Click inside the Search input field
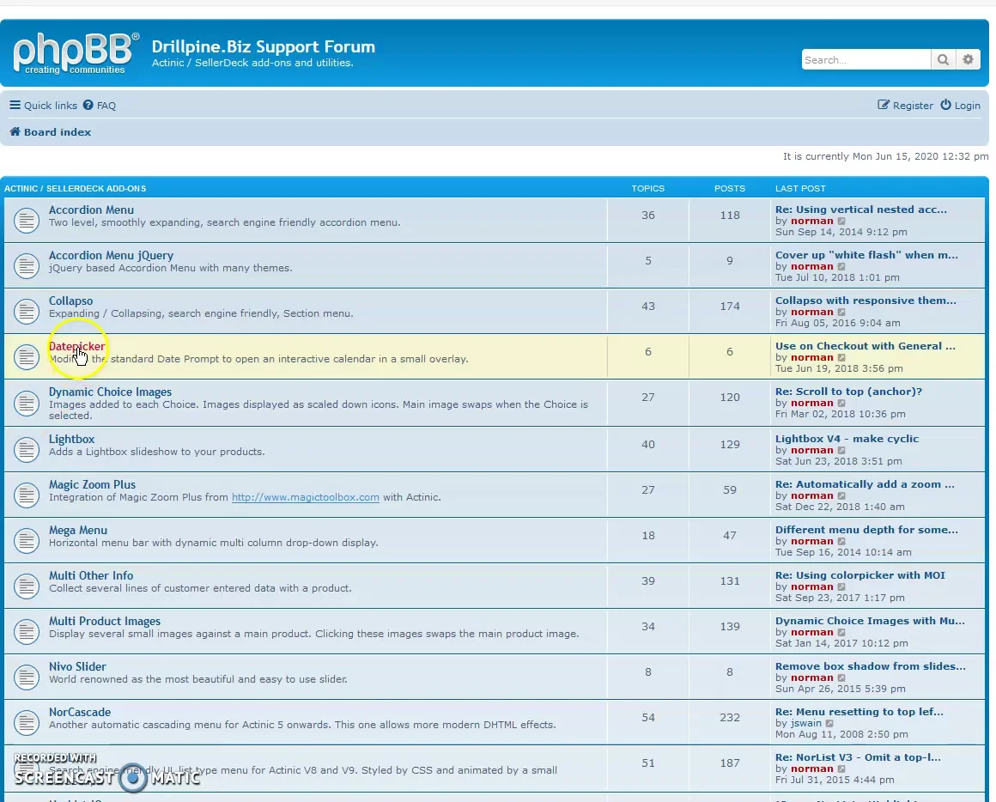 (x=865, y=60)
